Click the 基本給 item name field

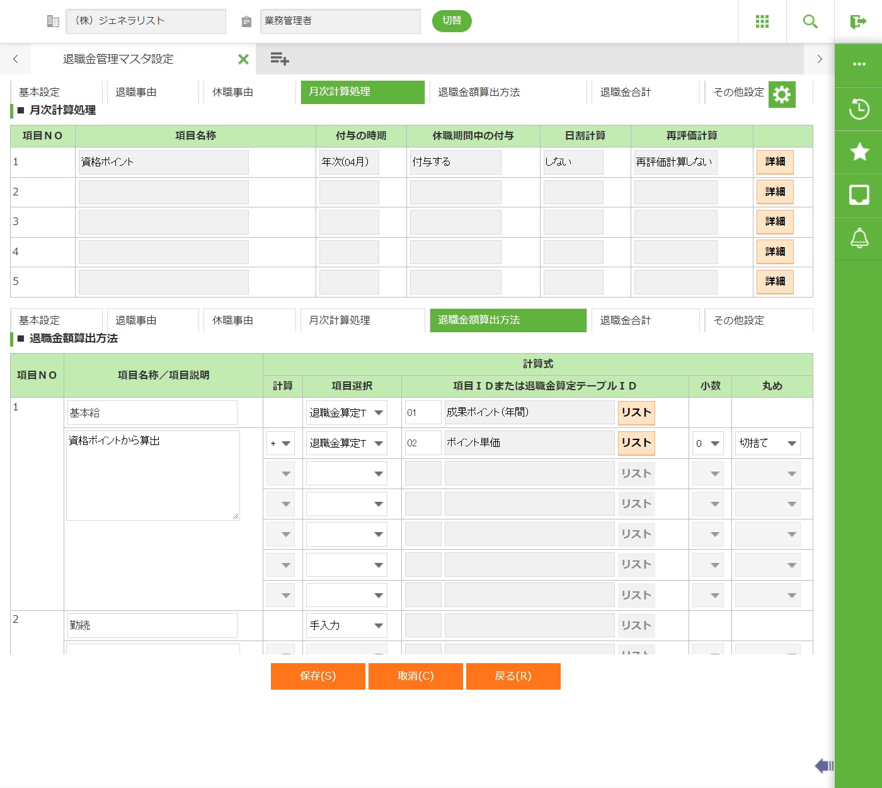click(x=152, y=413)
